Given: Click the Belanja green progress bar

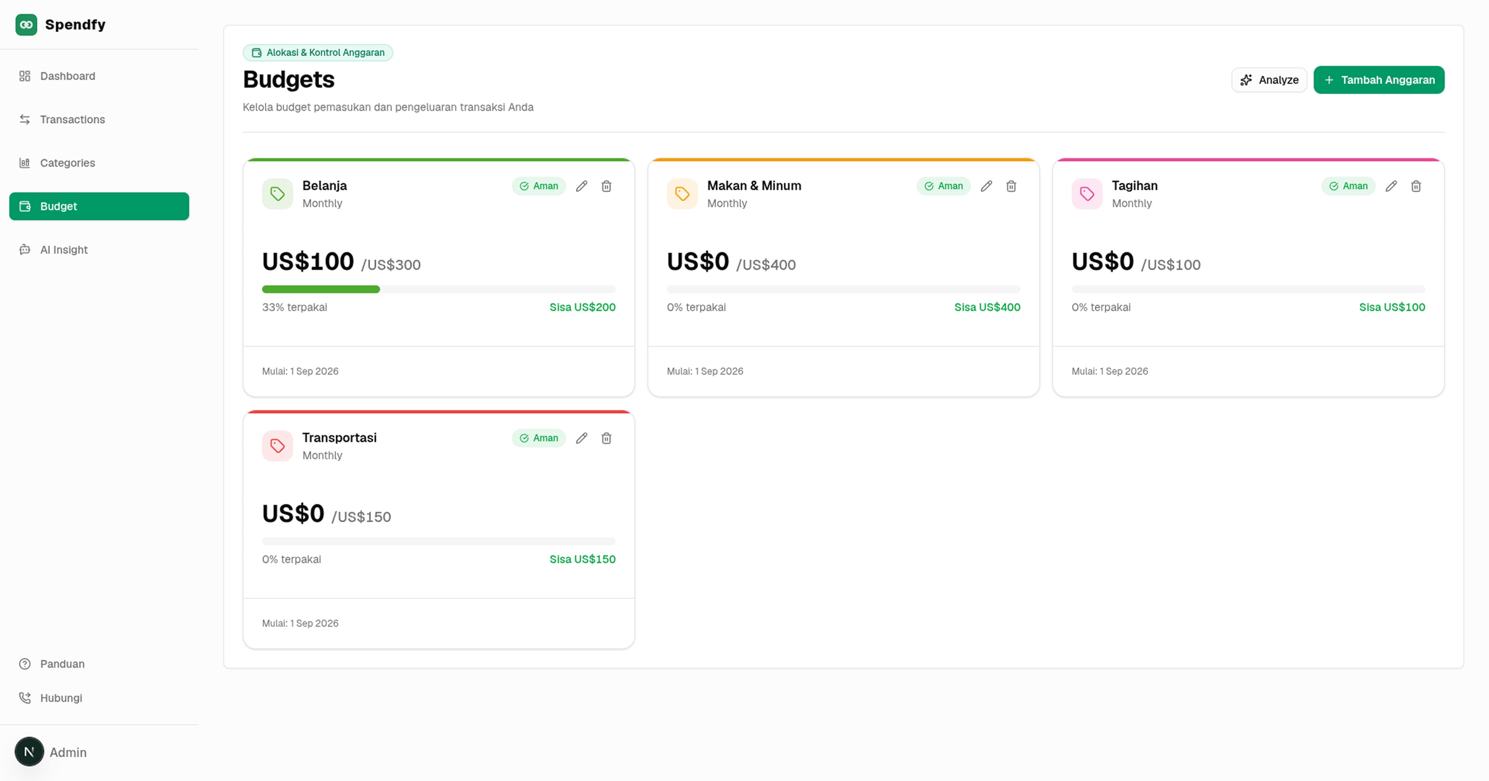Looking at the screenshot, I should [x=321, y=289].
